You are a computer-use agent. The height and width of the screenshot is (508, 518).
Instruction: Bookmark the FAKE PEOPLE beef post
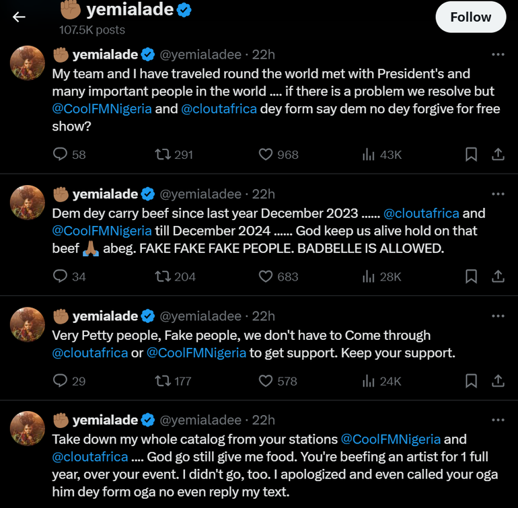[472, 276]
